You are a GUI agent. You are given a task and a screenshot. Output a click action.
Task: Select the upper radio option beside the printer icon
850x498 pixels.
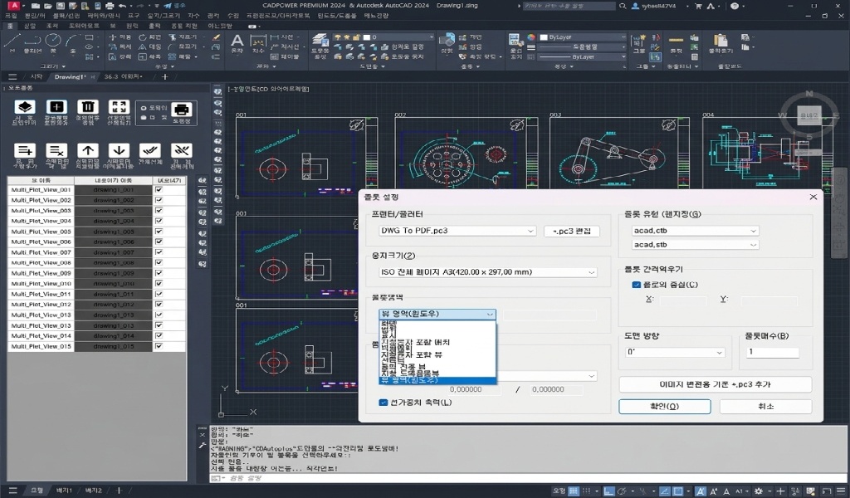click(144, 108)
